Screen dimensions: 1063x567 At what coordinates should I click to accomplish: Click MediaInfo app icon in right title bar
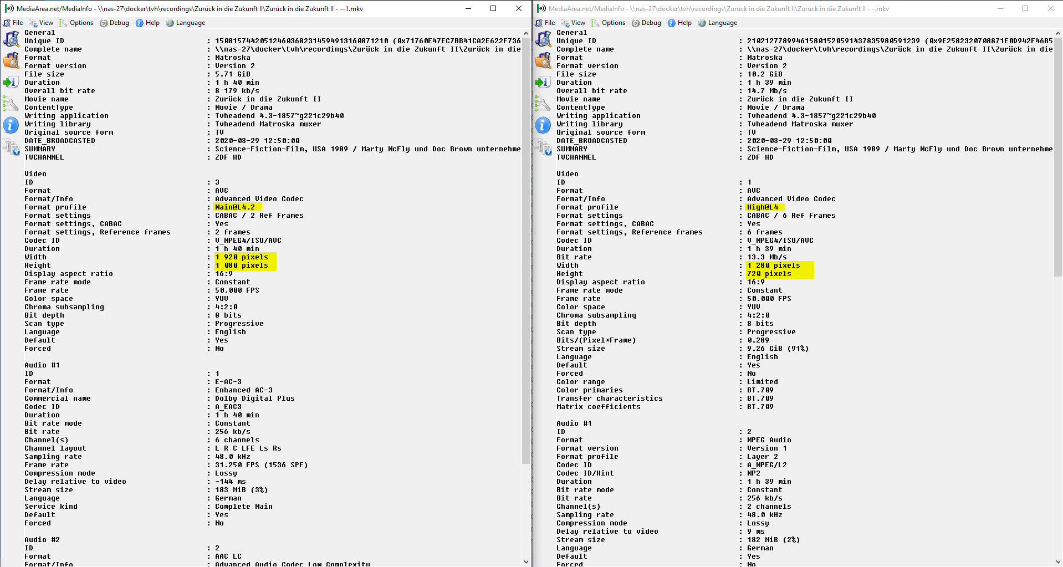(x=541, y=8)
